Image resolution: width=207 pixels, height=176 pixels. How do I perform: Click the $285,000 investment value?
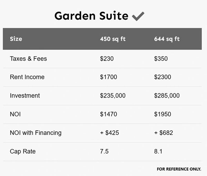(x=167, y=96)
